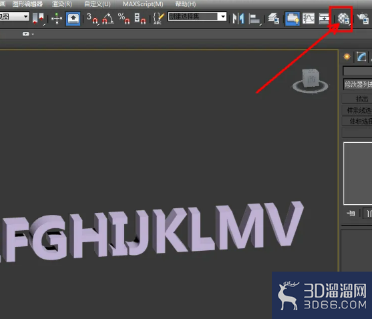Open the Curve Editor icon
Viewport: 372px width, 319px height.
click(309, 19)
